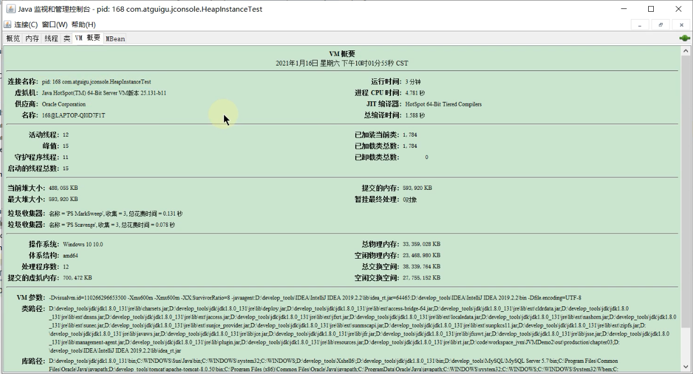Click the date line 2021年1月16日
This screenshot has width=693, height=374.
[342, 63]
